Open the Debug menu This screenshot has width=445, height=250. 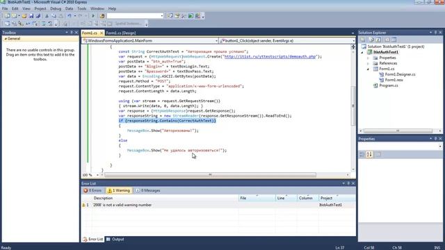point(56,9)
